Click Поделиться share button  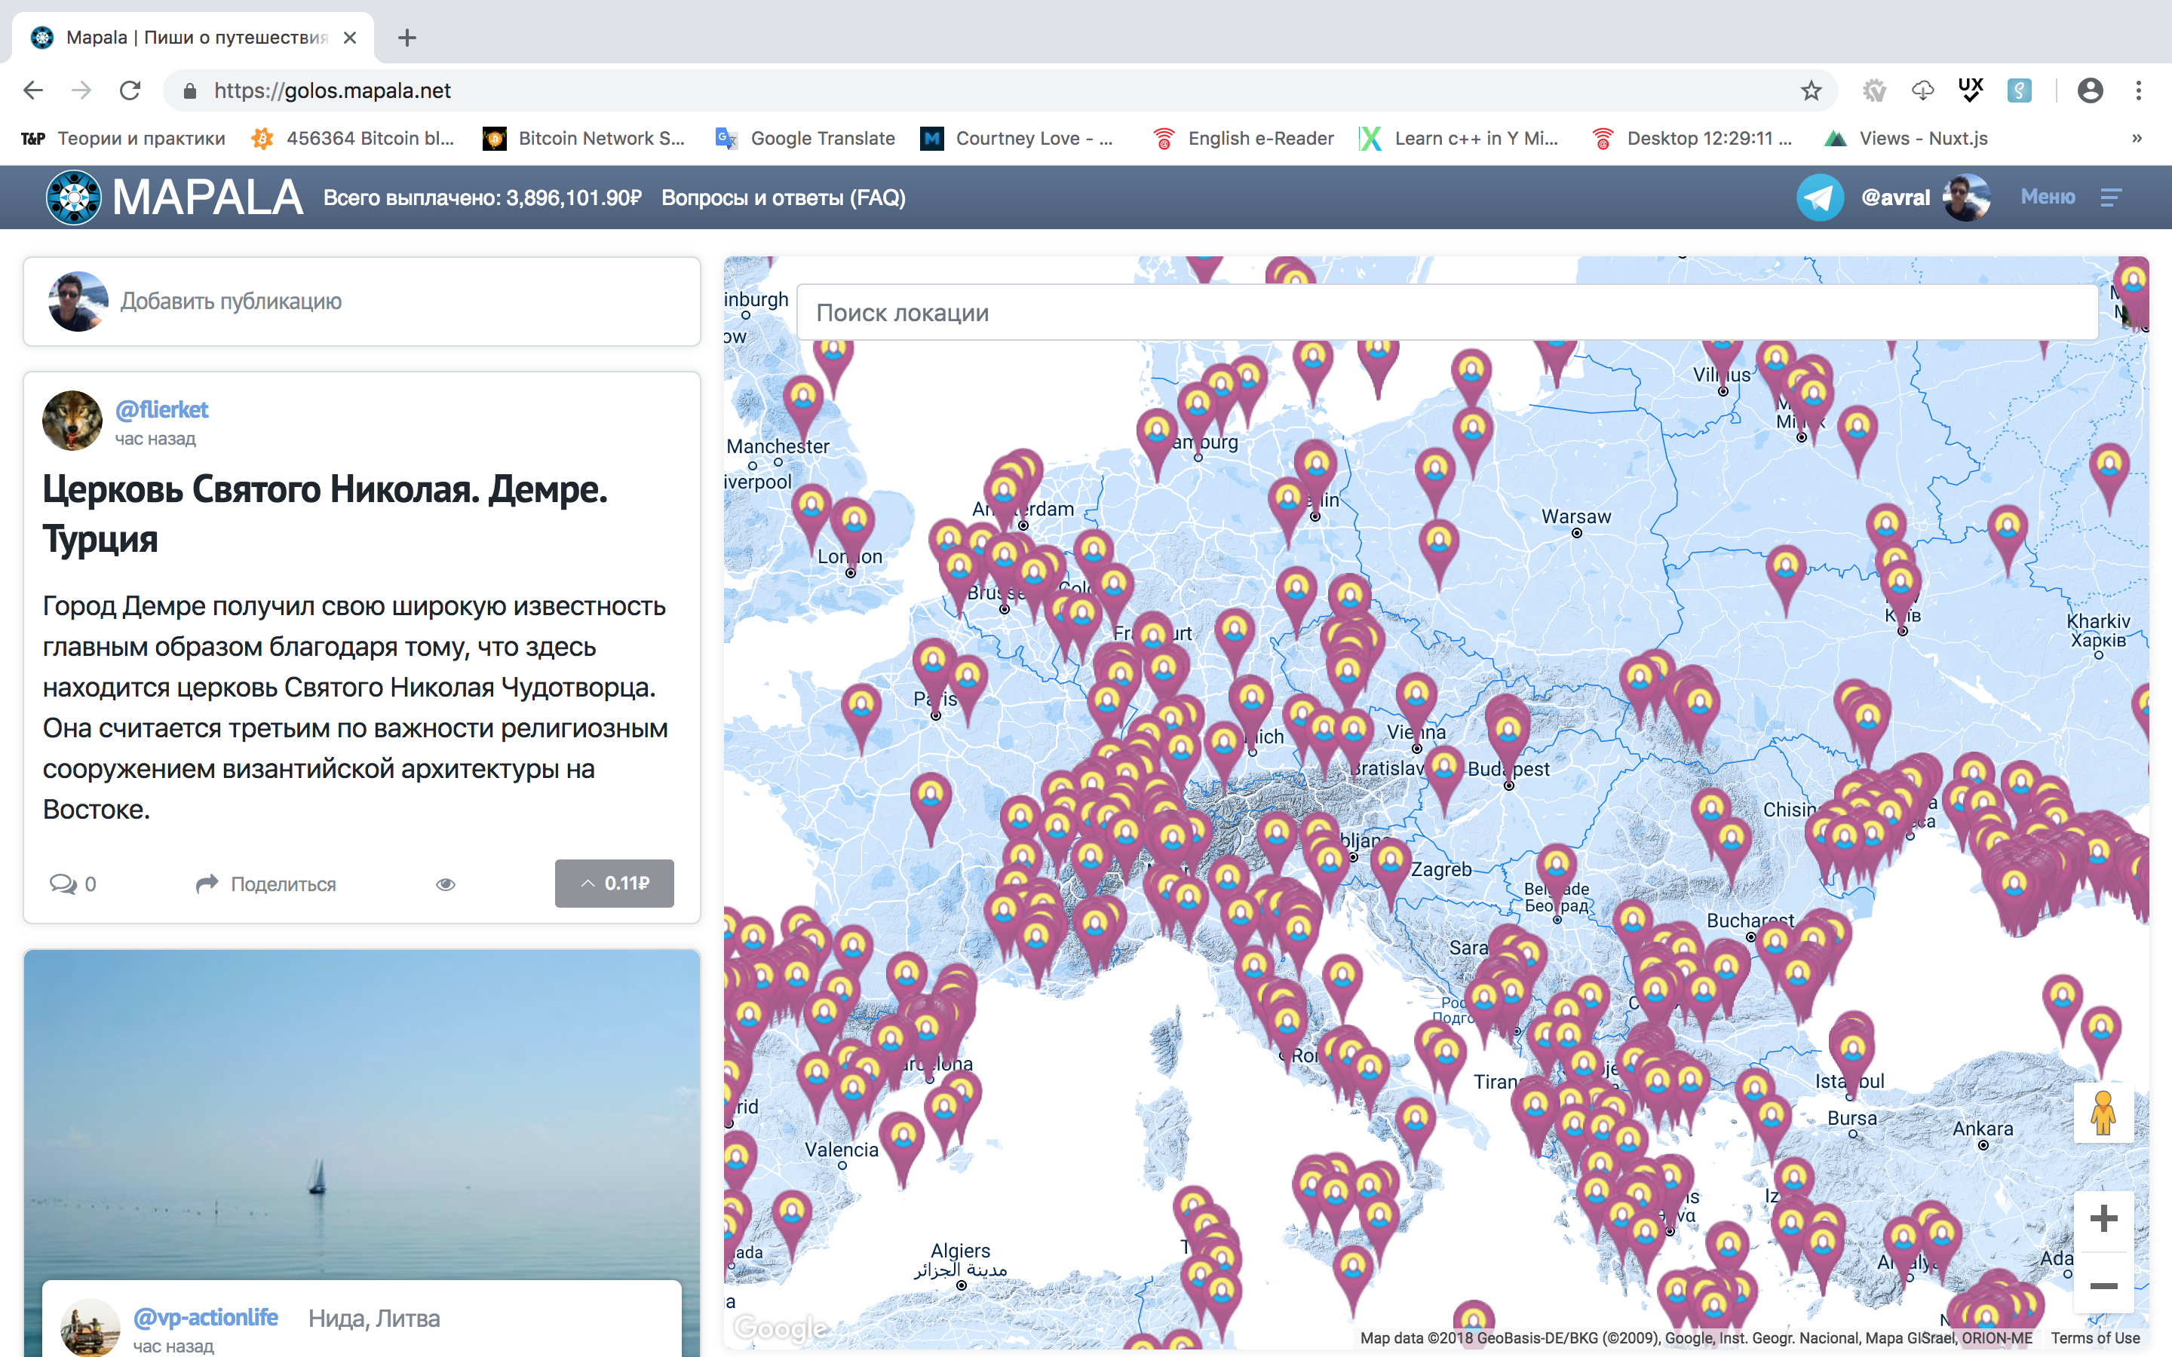(265, 884)
